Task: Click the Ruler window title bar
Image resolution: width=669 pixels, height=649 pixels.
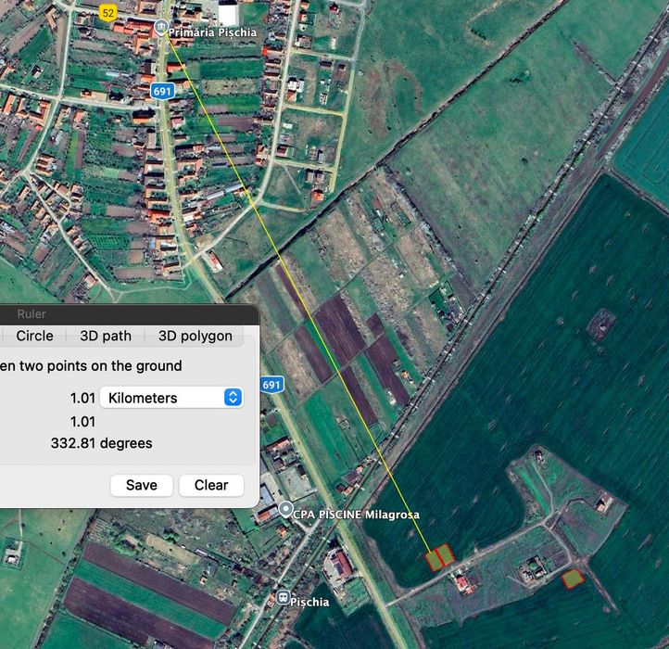Action: pos(128,313)
